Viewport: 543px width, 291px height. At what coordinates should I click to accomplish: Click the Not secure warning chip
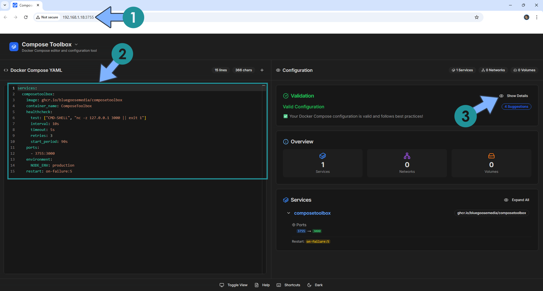[x=47, y=17]
